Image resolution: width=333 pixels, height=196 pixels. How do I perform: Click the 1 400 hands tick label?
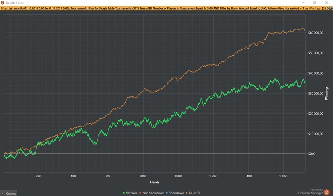click(x=248, y=176)
